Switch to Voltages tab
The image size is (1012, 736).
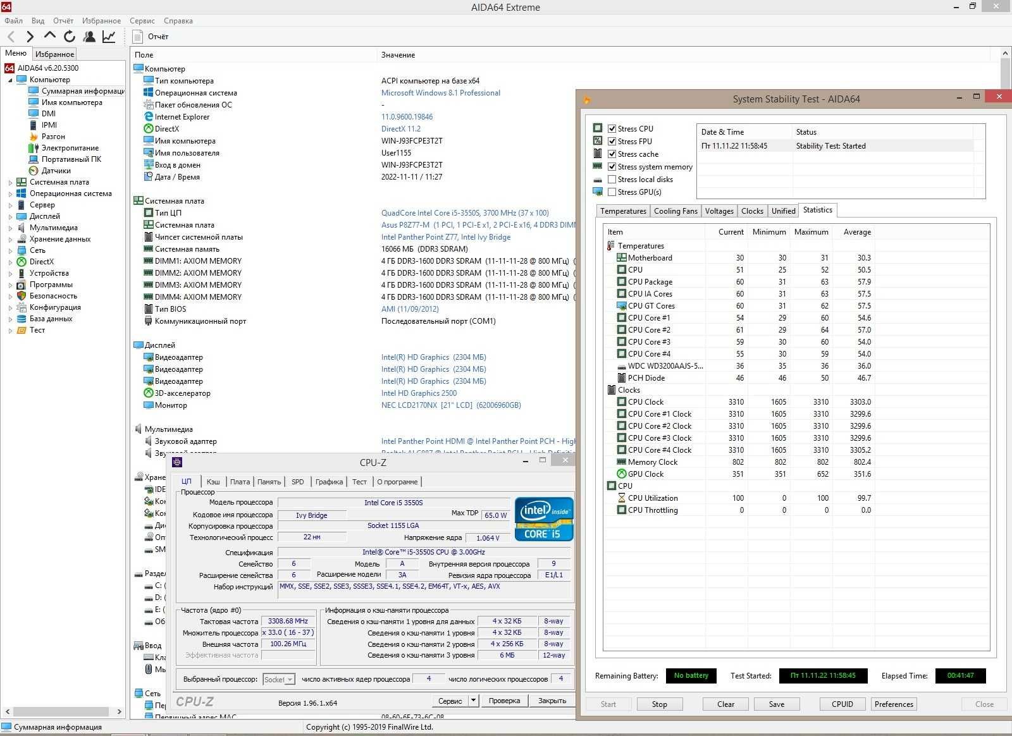tap(719, 211)
